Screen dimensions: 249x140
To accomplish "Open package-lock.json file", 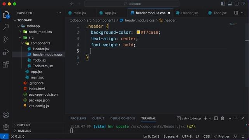I will click(x=39, y=94).
